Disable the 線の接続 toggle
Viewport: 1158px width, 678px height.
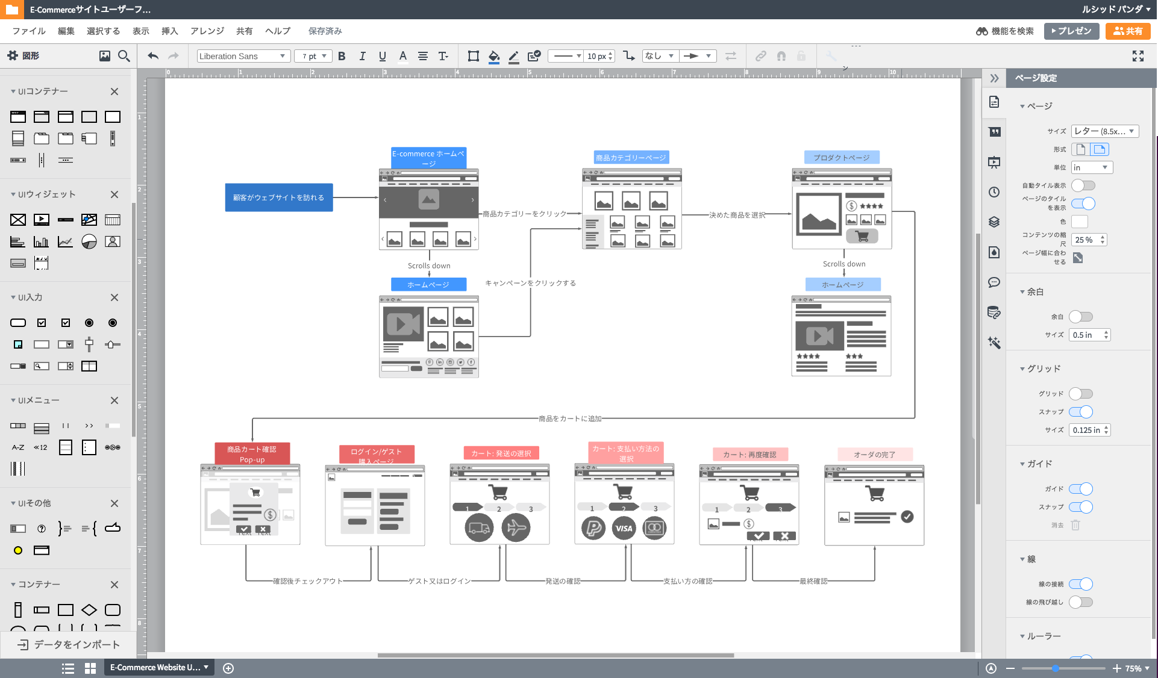(1081, 584)
